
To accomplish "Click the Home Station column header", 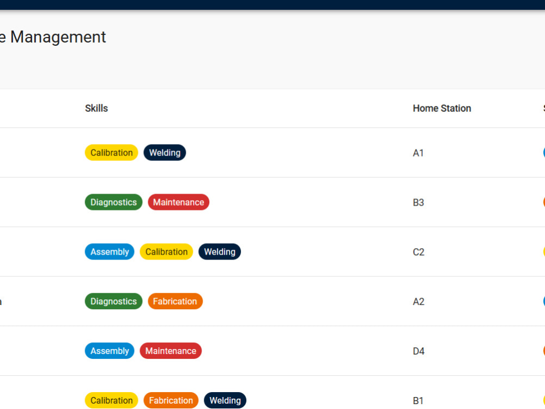I will [x=442, y=108].
